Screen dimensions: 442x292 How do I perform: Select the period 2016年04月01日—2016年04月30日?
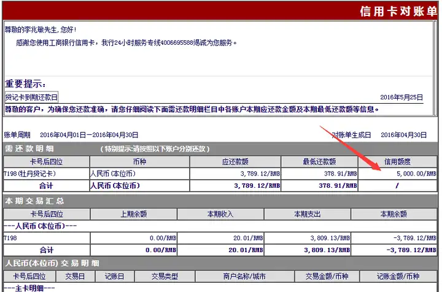point(89,135)
